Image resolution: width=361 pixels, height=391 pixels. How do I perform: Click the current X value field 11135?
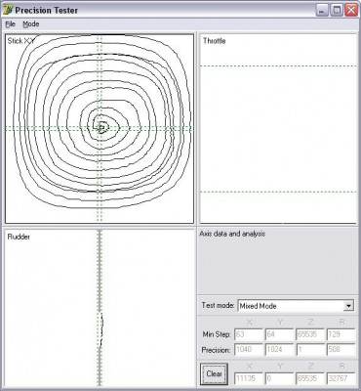249,378
